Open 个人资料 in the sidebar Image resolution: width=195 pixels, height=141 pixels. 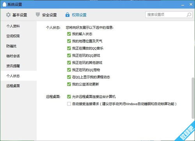point(19,26)
